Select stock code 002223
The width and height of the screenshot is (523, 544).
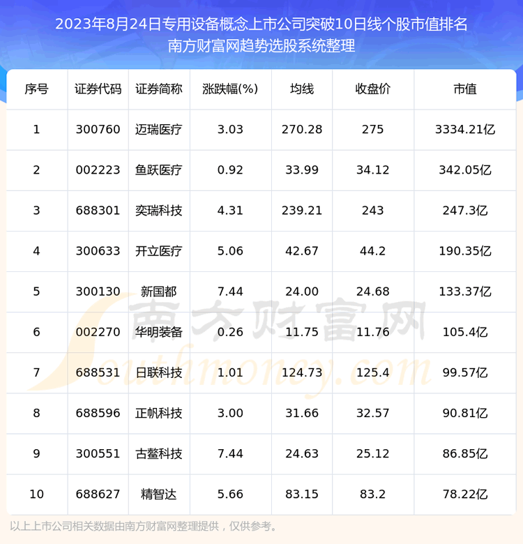pyautogui.click(x=98, y=170)
